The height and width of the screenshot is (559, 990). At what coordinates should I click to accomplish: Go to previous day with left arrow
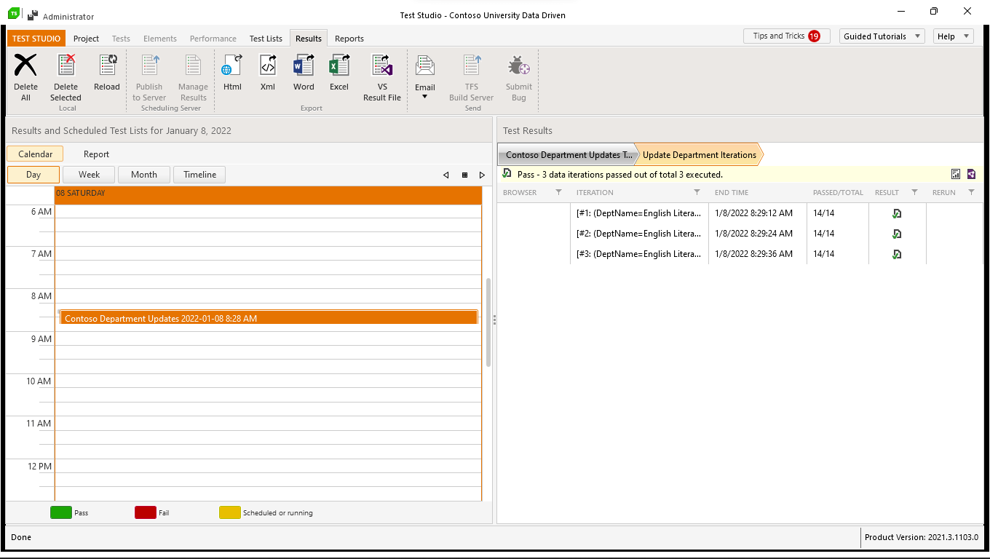point(446,175)
